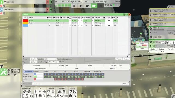This screenshot has height=98, width=175.
Task: Collapse the Messages panel green arrow
Action: [51, 2]
